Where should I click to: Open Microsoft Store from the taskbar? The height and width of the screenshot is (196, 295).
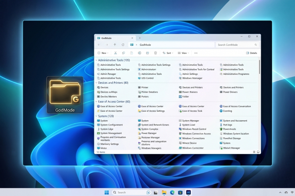tap(180, 192)
